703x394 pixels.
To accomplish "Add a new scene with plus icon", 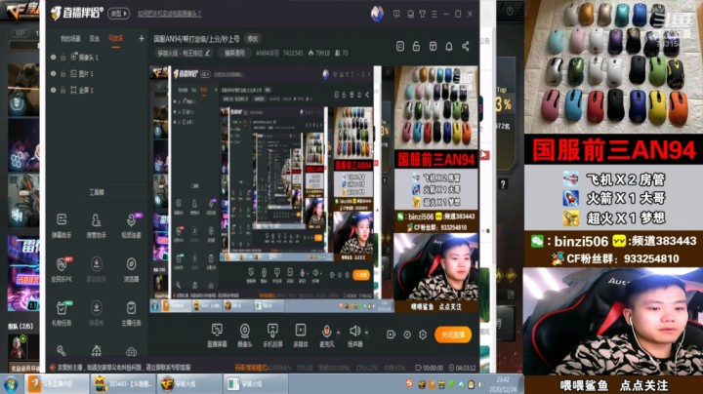I will pyautogui.click(x=142, y=38).
